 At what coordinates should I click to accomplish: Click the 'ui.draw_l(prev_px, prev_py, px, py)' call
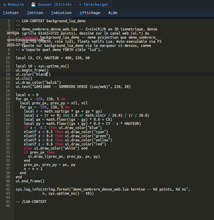(x=64, y=157)
